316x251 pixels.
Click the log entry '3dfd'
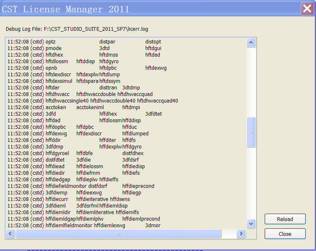tap(50, 114)
